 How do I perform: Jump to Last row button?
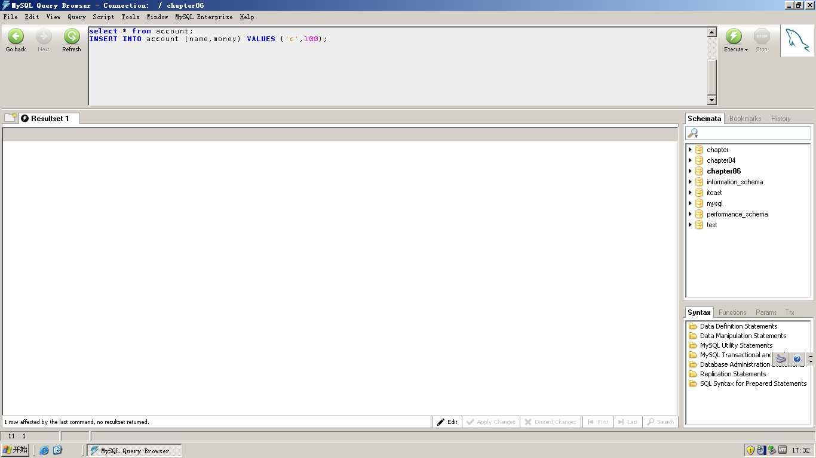coord(627,422)
